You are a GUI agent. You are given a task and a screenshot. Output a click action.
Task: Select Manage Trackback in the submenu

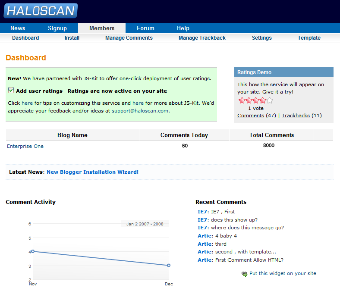[202, 38]
